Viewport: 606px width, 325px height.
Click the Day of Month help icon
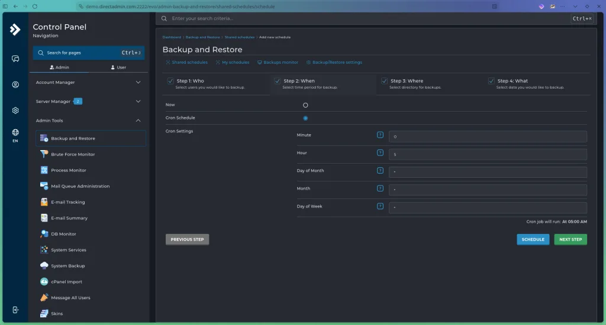[380, 171]
